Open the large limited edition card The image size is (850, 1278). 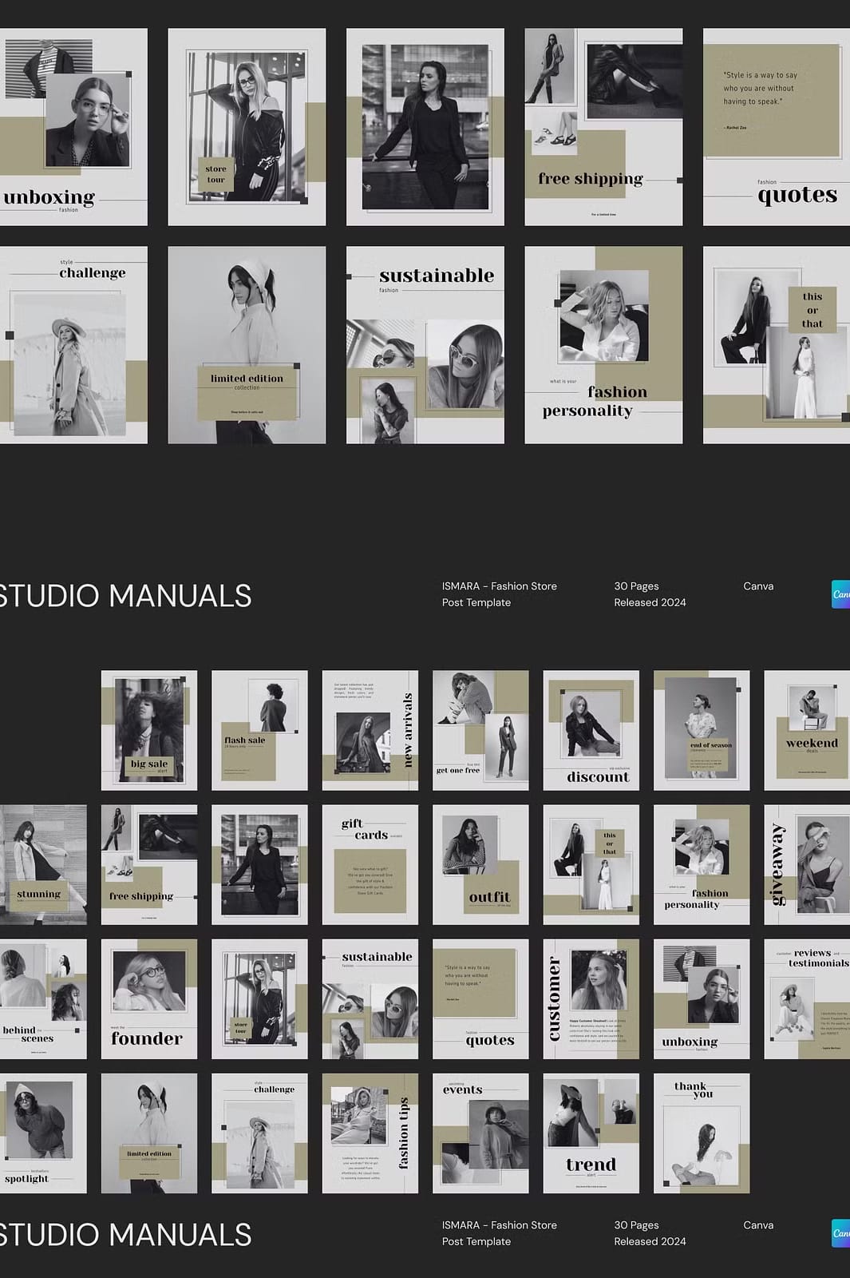(247, 344)
